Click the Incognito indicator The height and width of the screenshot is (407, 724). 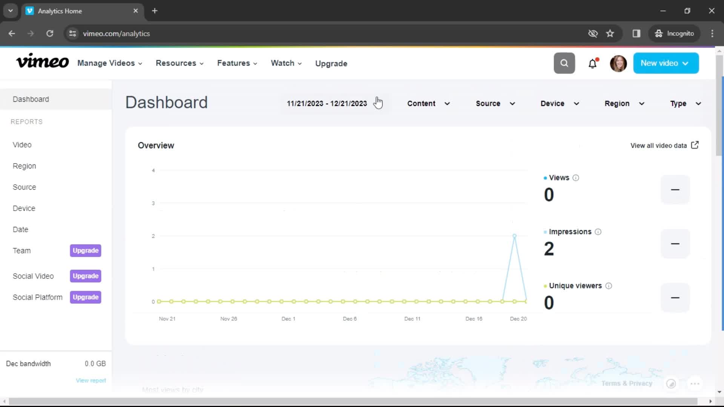coord(674,34)
